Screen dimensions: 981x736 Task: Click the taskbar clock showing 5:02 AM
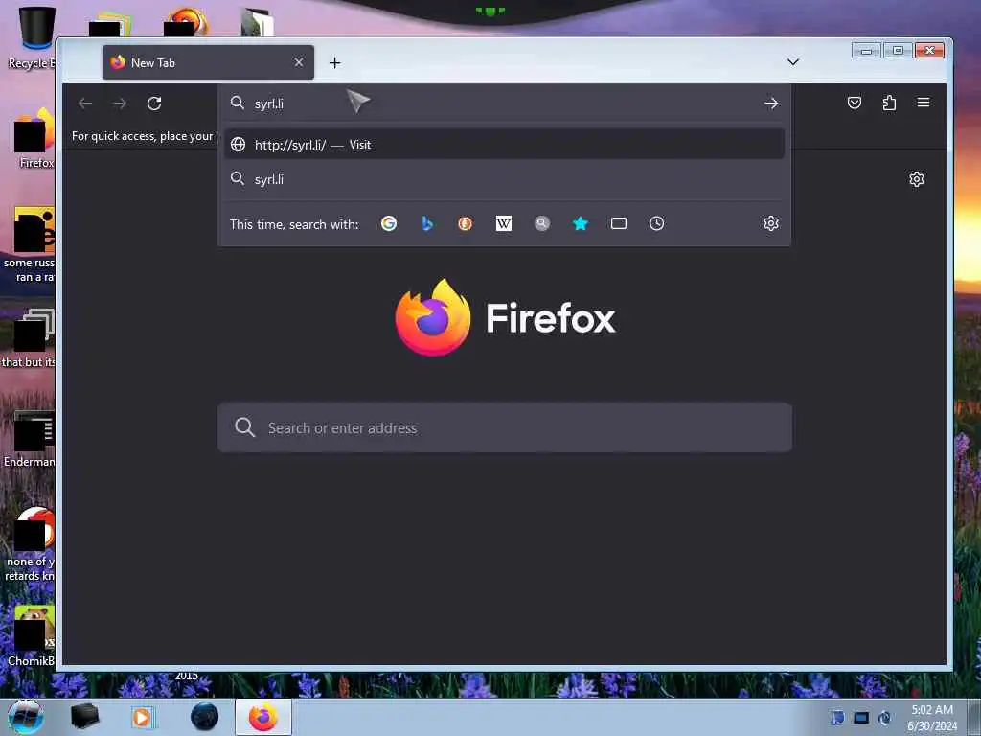tap(932, 718)
